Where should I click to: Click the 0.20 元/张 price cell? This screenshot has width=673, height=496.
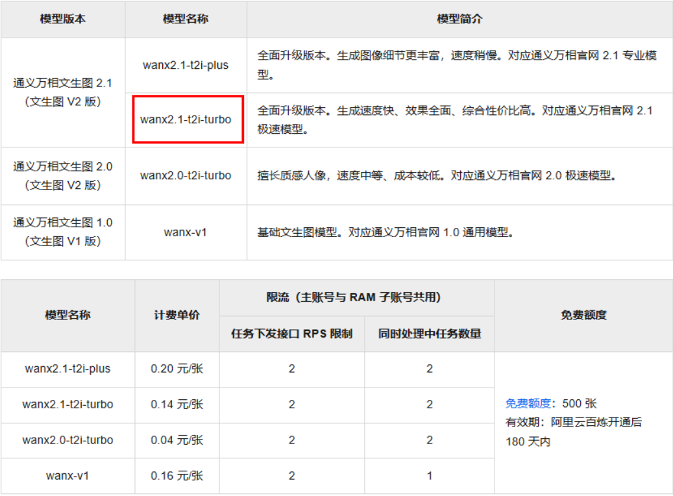[x=177, y=369]
